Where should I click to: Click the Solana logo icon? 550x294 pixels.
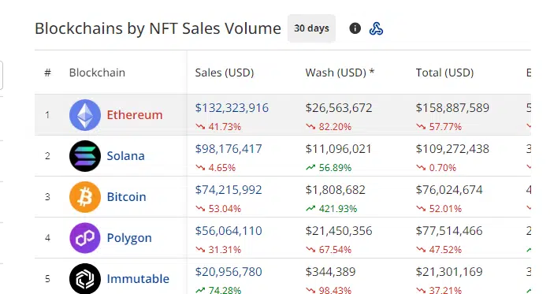point(85,156)
